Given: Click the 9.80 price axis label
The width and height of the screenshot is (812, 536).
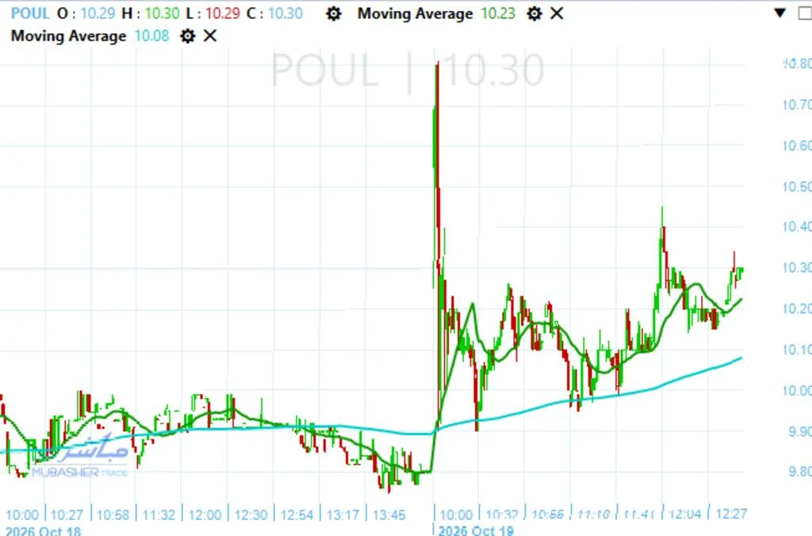Looking at the screenshot, I should click(x=799, y=472).
